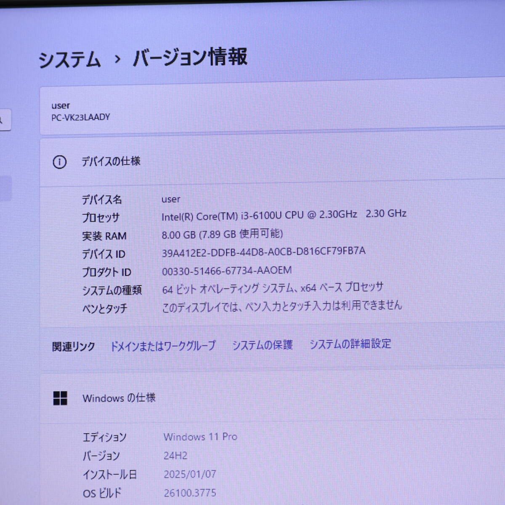505x505 pixels.
Task: Click the ペンとタッチ value text
Action: pyautogui.click(x=282, y=306)
